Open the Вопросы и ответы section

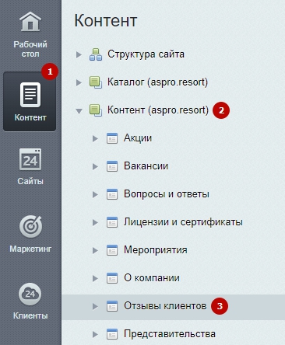(x=167, y=194)
